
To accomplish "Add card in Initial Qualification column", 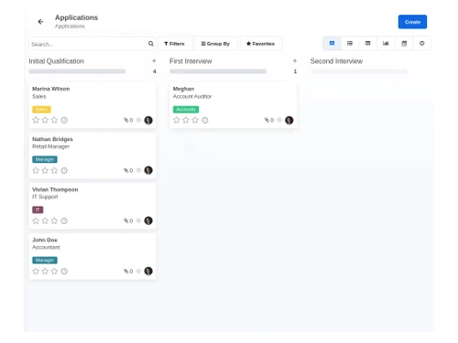I will [154, 61].
